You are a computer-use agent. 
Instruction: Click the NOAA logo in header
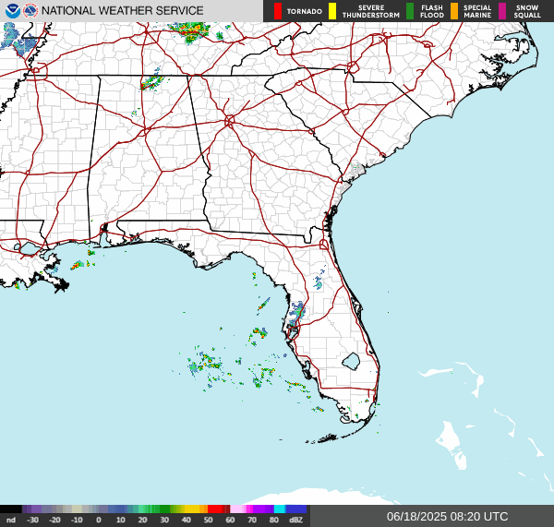click(x=13, y=11)
